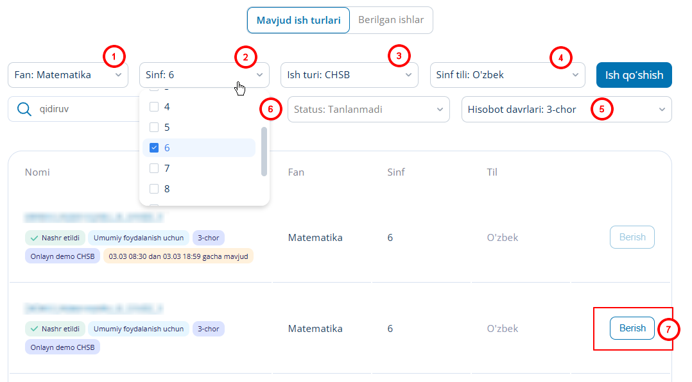The width and height of the screenshot is (692, 382).
Task: Tick the class 4 checkbox
Action: [x=154, y=106]
